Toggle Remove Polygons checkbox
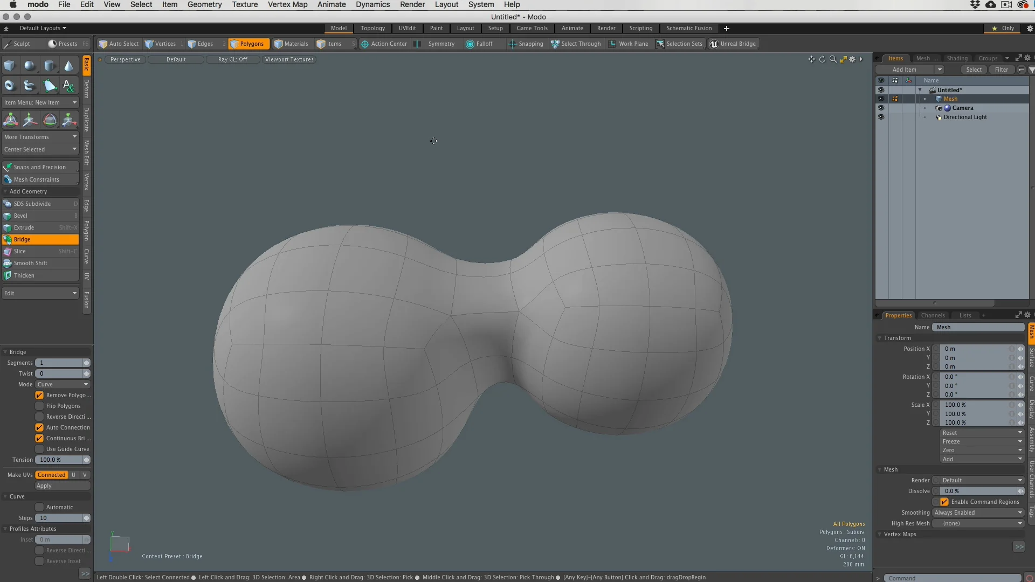Screen dimensions: 1035x582 (39, 396)
